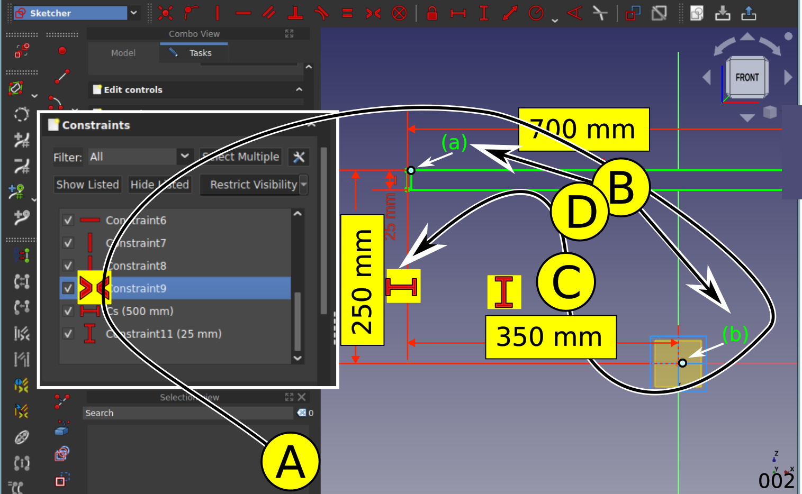Select the point-on-object constraint tool
Viewport: 802px width, 494px height.
[x=191, y=13]
